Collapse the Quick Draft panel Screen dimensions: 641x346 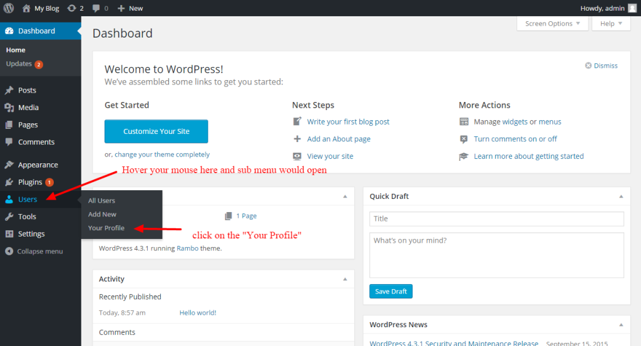(x=621, y=196)
